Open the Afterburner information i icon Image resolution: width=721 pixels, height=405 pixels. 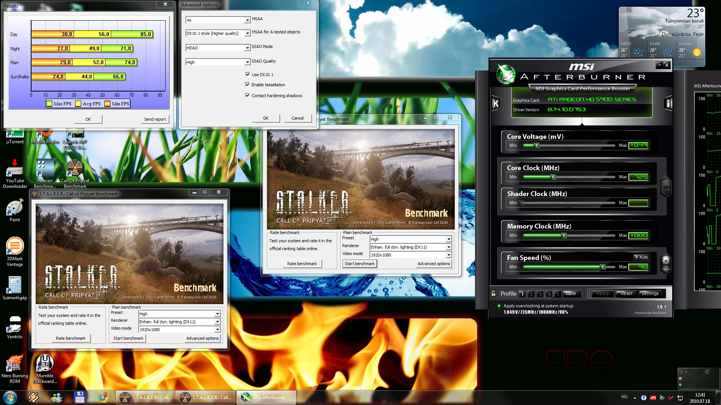(x=668, y=103)
